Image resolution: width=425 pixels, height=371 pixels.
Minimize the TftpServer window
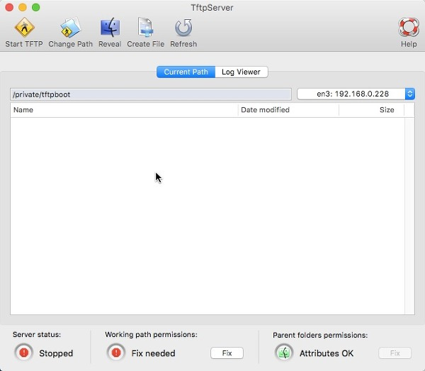(x=23, y=7)
